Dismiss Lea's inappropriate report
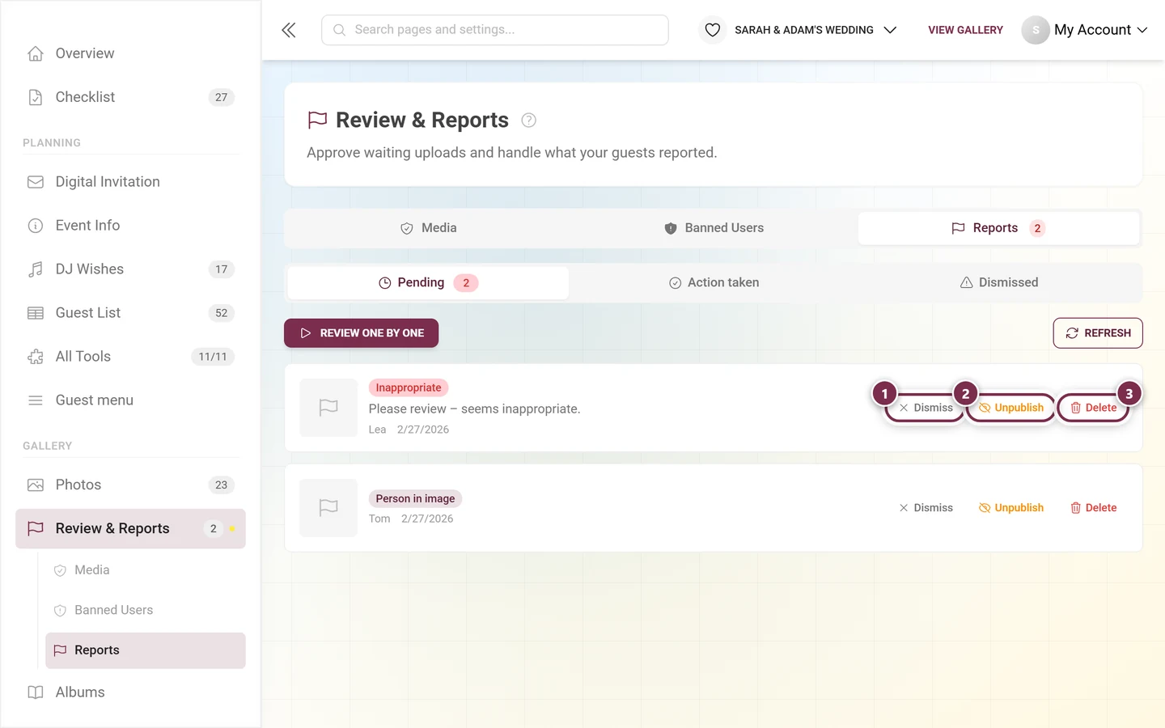Image resolution: width=1165 pixels, height=728 pixels. [x=926, y=408]
